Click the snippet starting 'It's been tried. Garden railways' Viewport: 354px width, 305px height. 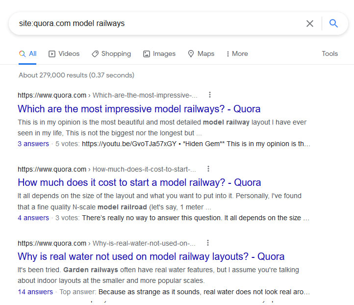coord(158,275)
